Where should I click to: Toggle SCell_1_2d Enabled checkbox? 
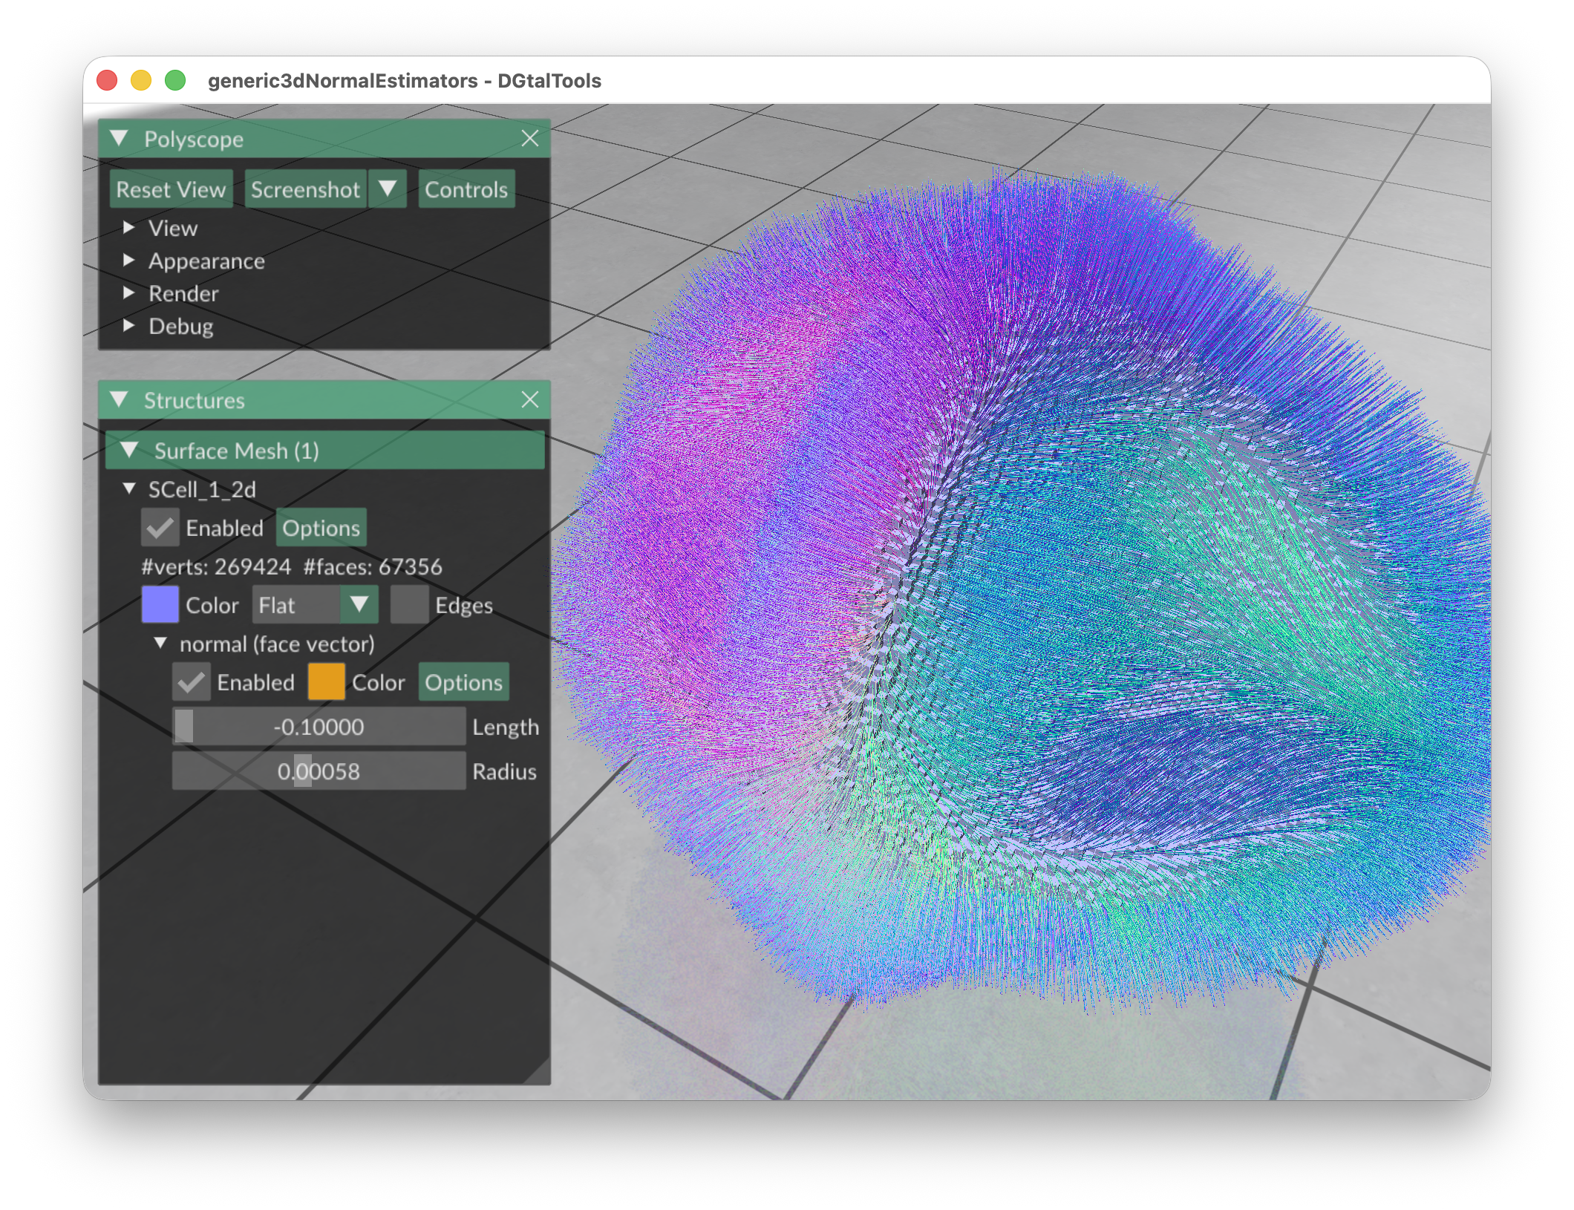click(x=160, y=528)
